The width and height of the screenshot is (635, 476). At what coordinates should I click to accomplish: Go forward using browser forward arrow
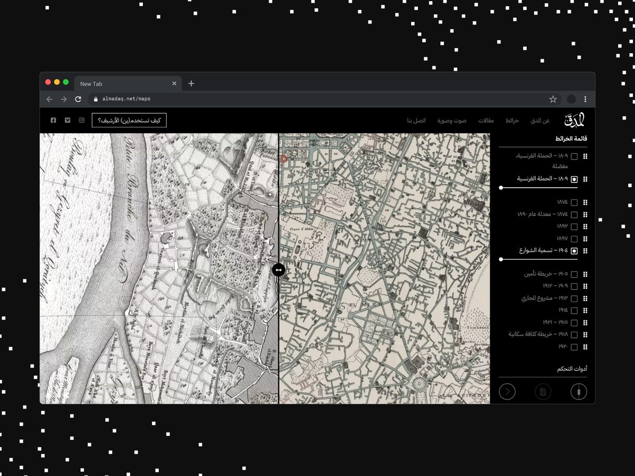click(64, 99)
